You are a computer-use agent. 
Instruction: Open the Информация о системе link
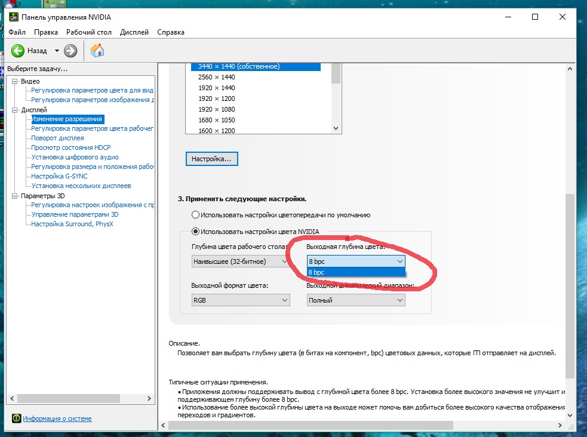pos(57,418)
